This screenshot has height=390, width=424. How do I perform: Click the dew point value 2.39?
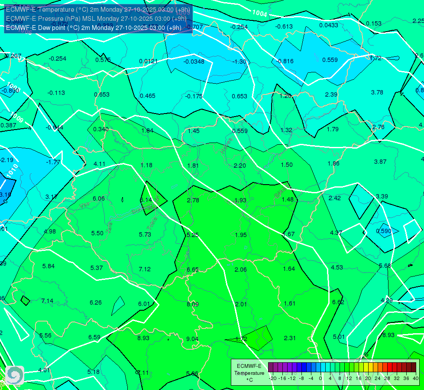tap(331, 94)
